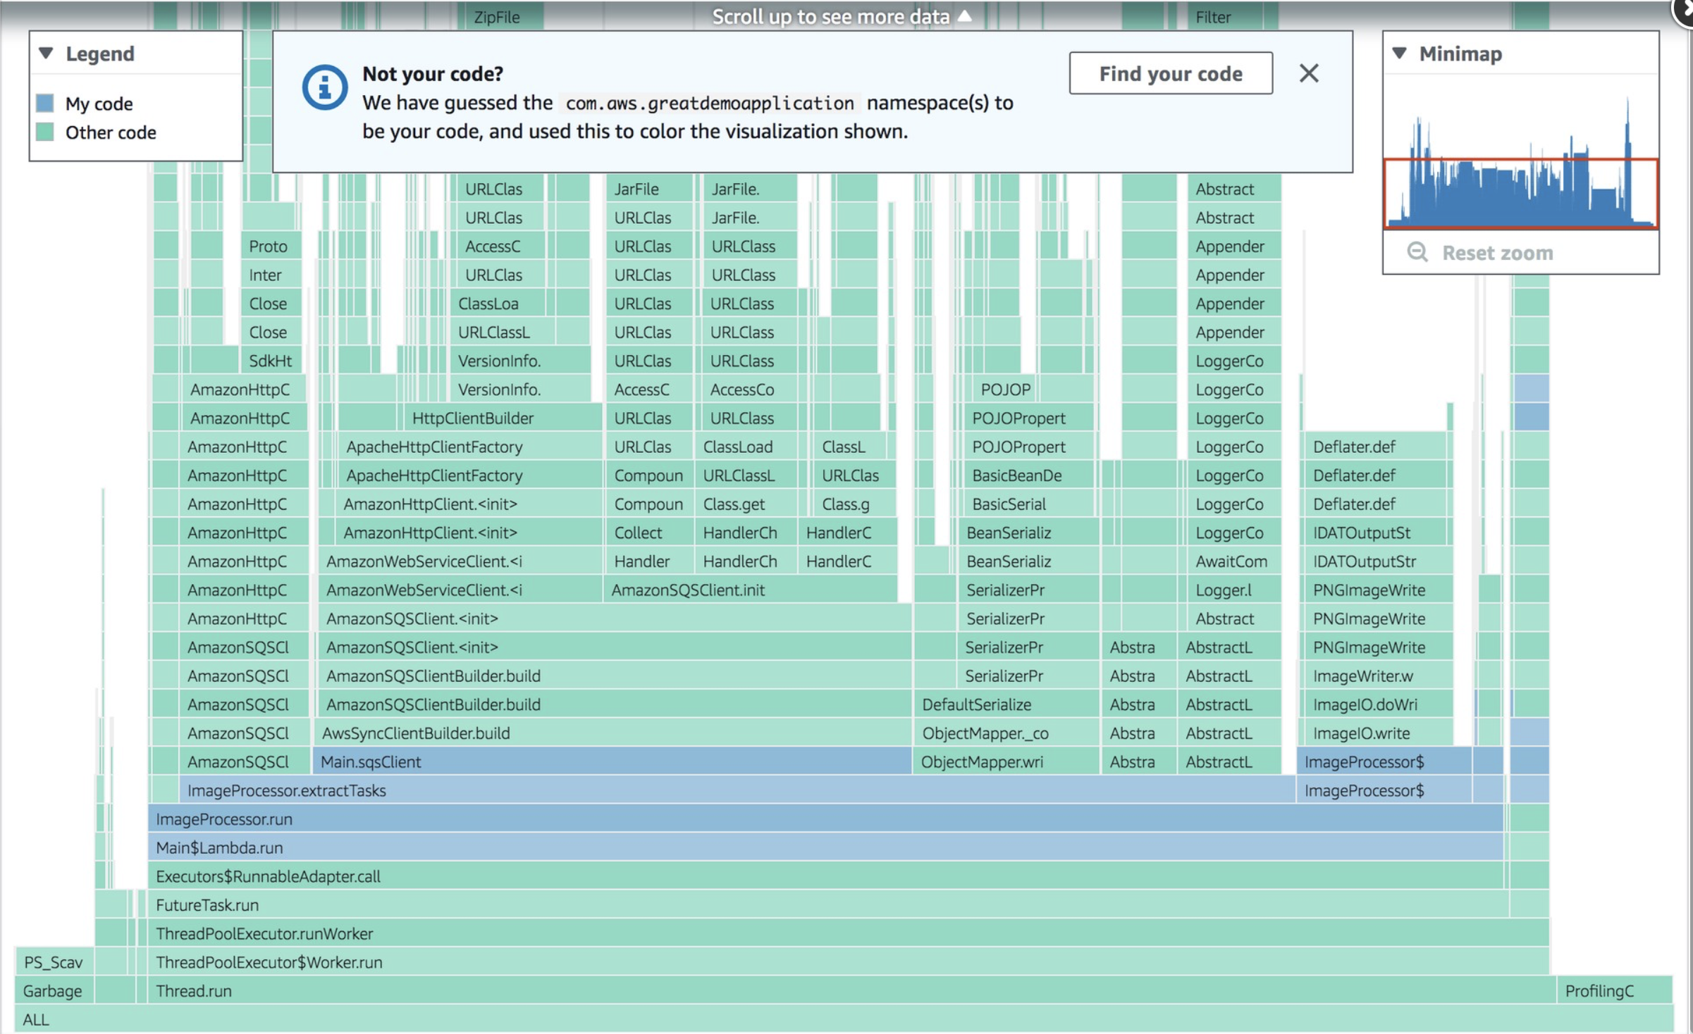The height and width of the screenshot is (1034, 1693).
Task: Click the scroll-up arrow icon
Action: click(x=965, y=15)
